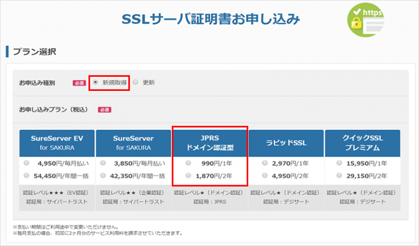Viewport: 419px width, 246px height.
Task: Click the SureServer EV for SAKURA header
Action: point(57,143)
